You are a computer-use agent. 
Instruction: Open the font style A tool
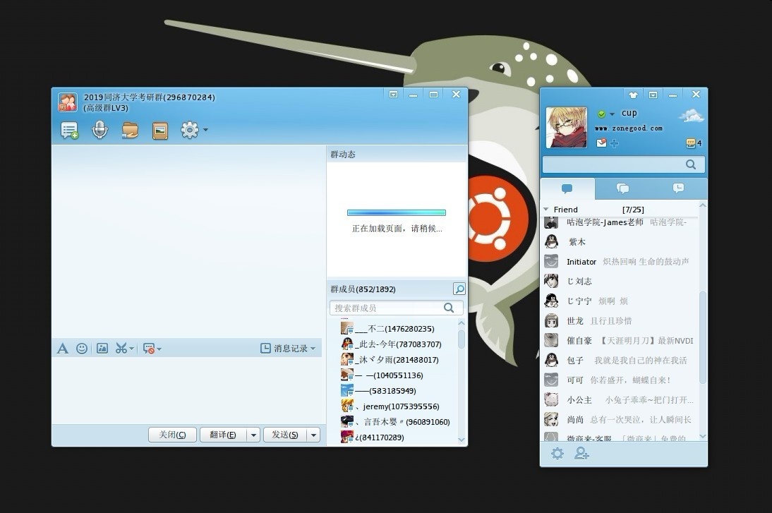coord(63,349)
